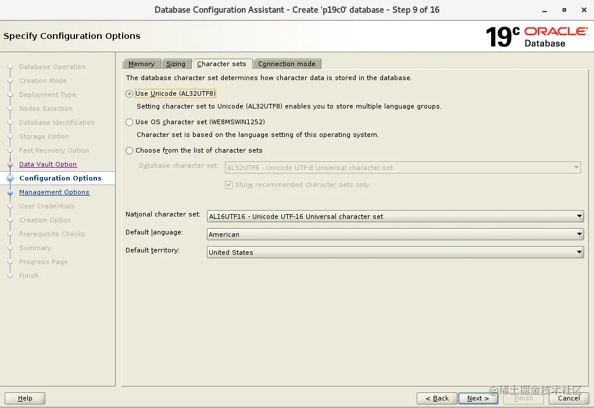Click the Management Options step bullet
Screen dimensions: 594x408
(x=10, y=193)
